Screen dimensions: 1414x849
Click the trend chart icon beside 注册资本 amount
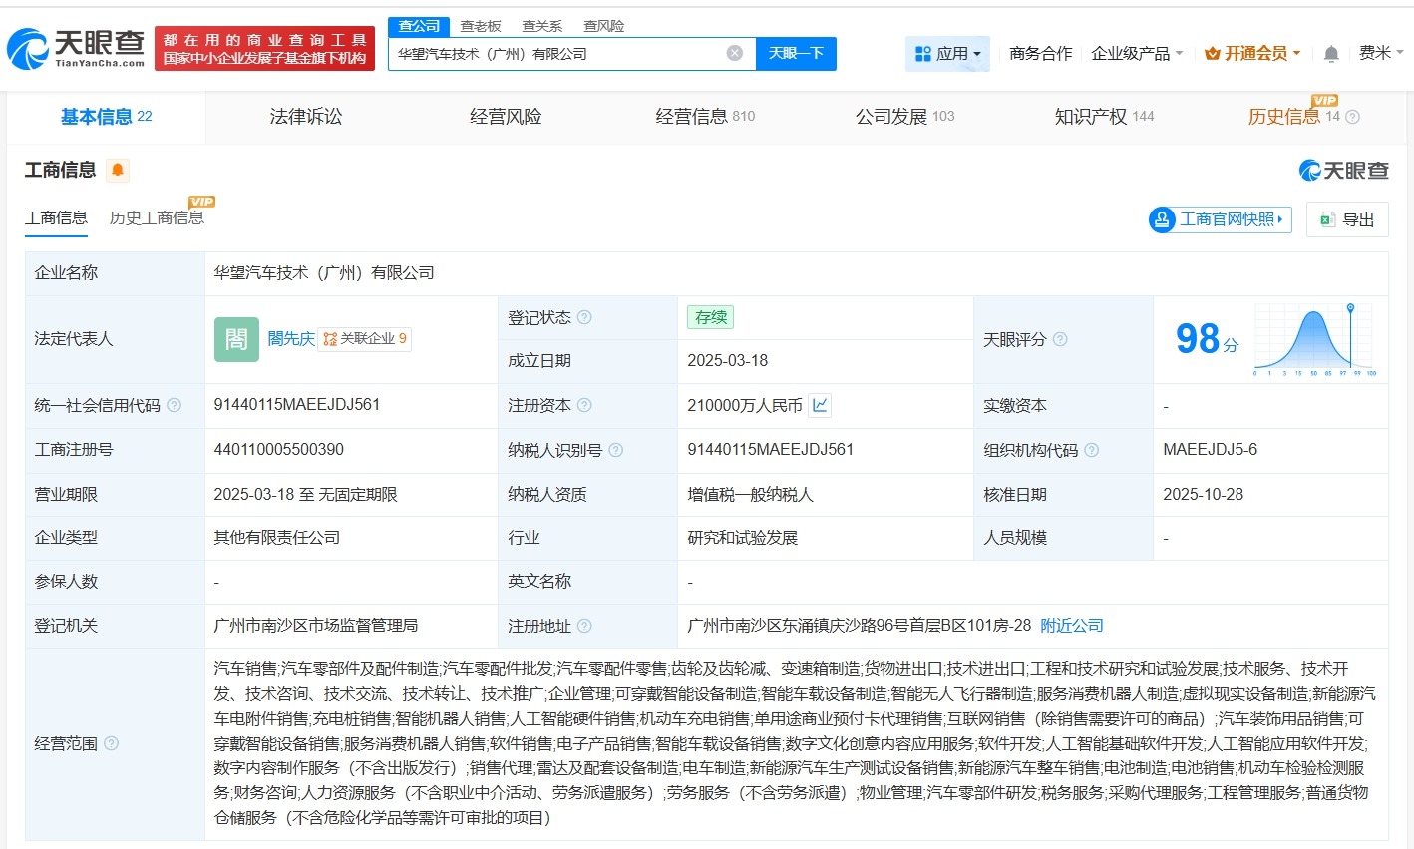819,405
